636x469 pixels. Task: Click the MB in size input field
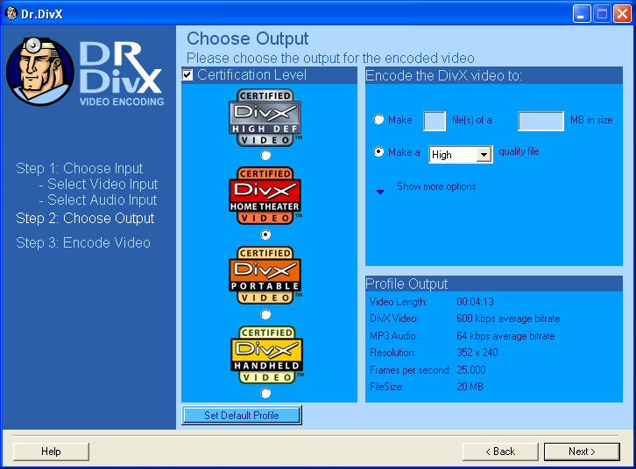[x=541, y=121]
